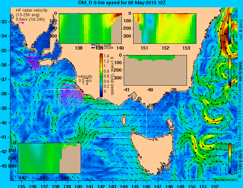The image size is (243, 188).
Task: Click the longitude label '146'
Action: [146, 186]
